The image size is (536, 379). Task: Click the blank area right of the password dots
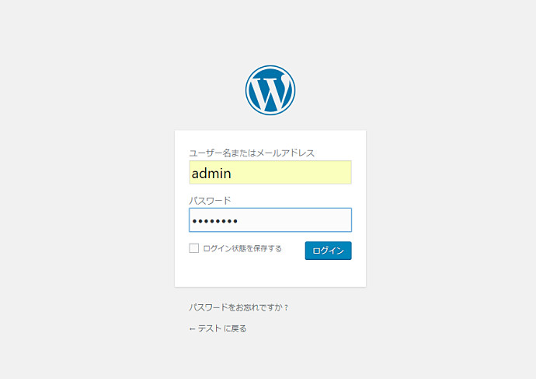(x=295, y=220)
